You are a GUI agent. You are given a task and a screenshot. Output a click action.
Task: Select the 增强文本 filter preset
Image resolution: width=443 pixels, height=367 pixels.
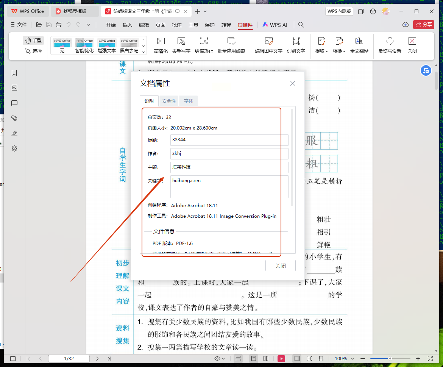pyautogui.click(x=106, y=45)
